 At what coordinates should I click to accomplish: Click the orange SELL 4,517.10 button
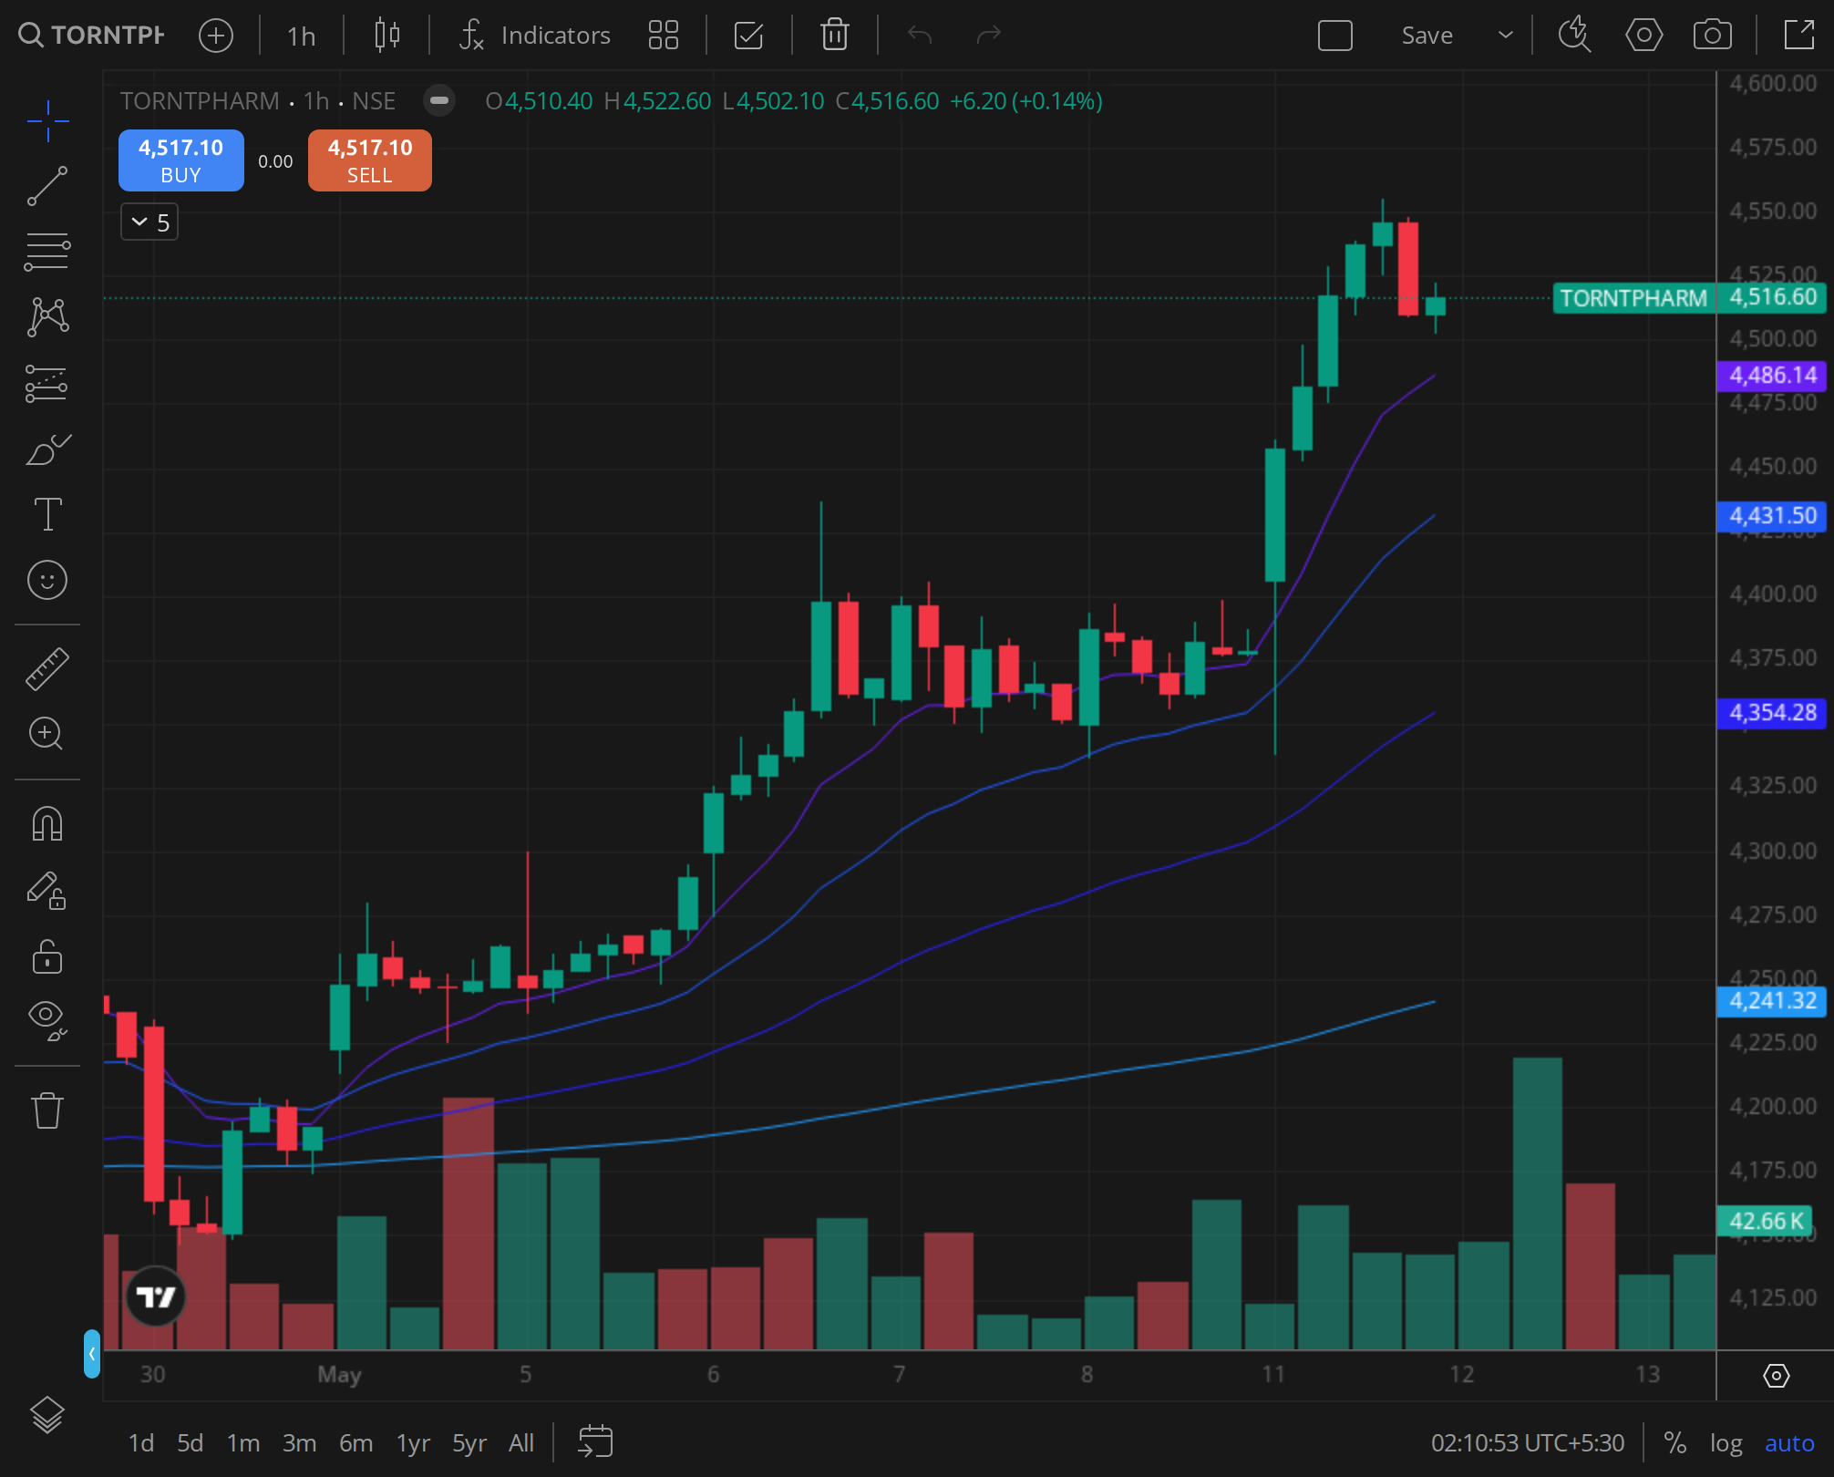(x=370, y=160)
